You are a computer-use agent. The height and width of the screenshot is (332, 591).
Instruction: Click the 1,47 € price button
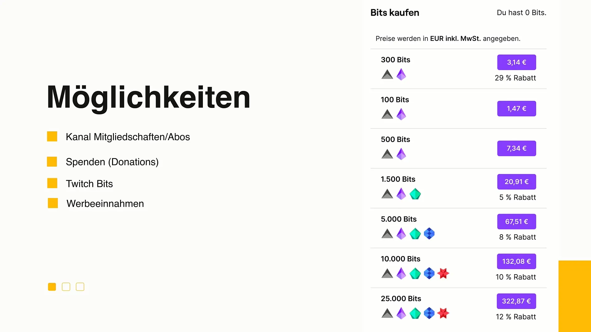[x=517, y=109]
